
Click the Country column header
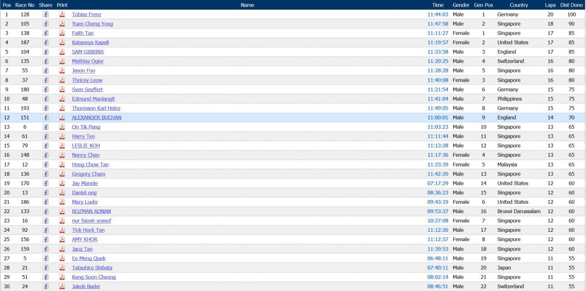coord(519,5)
